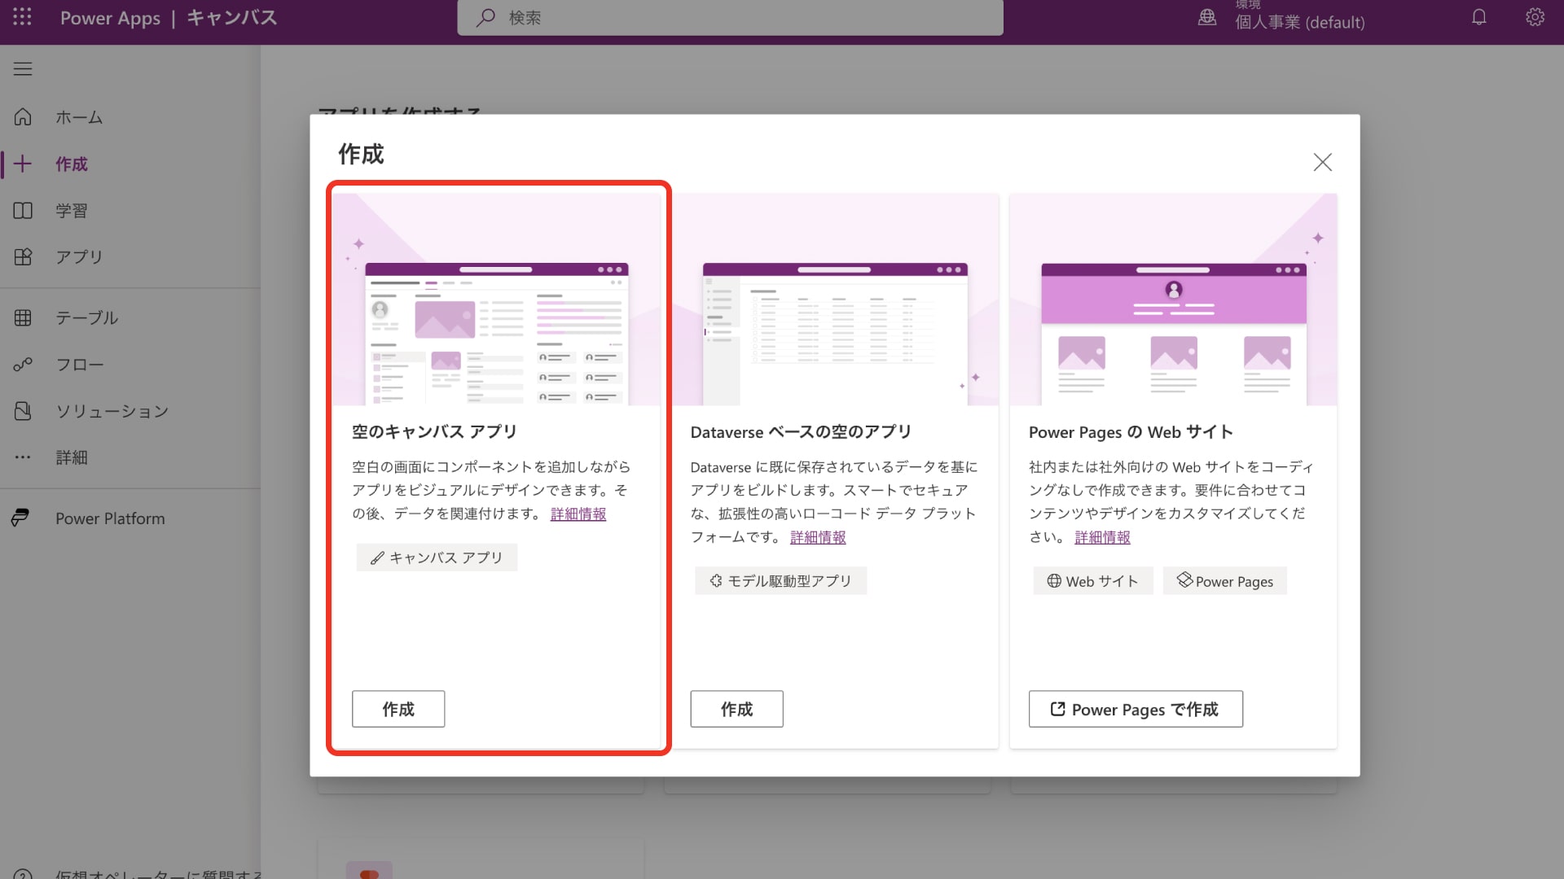Viewport: 1564px width, 879px height.
Task: Open the 個人事業 (default) environment selector
Action: (1299, 22)
